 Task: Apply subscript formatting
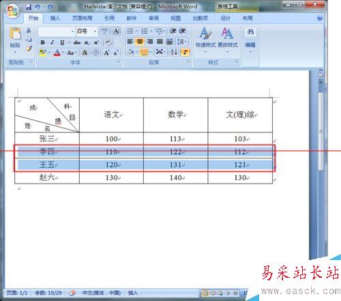pos(87,42)
